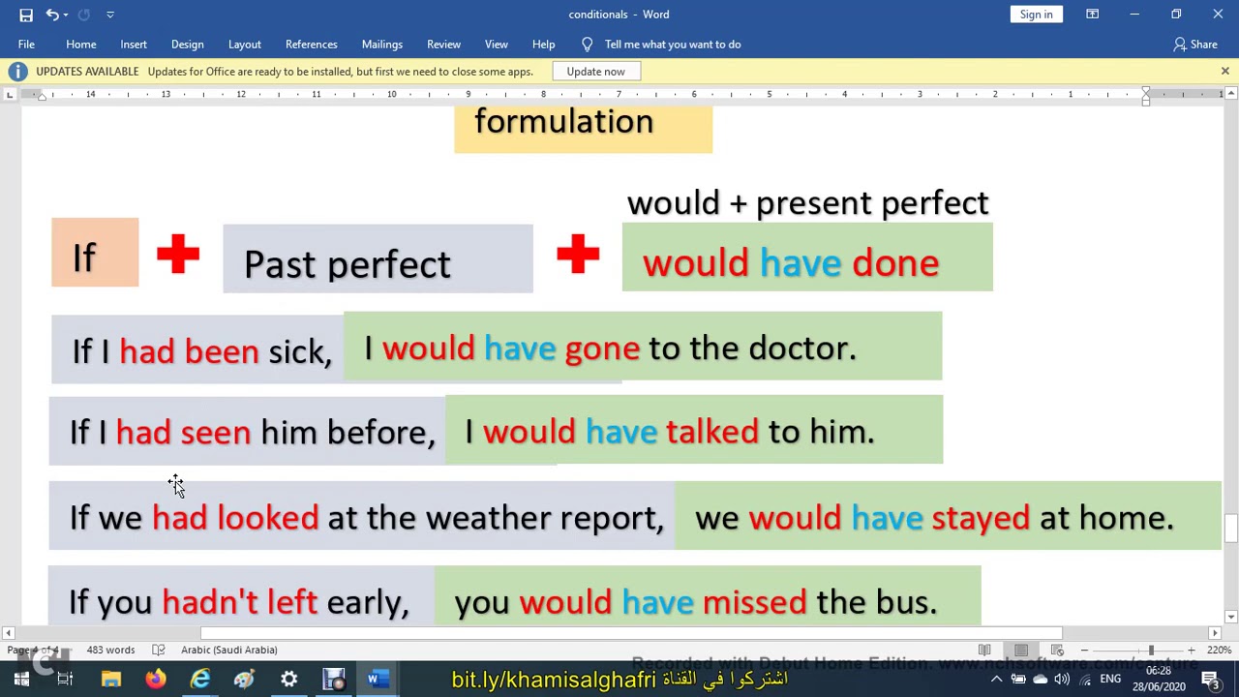Click the proofing check icon in status bar

pos(159,650)
